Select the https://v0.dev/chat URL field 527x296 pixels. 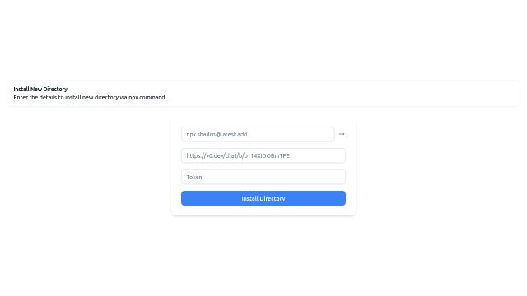[263, 155]
